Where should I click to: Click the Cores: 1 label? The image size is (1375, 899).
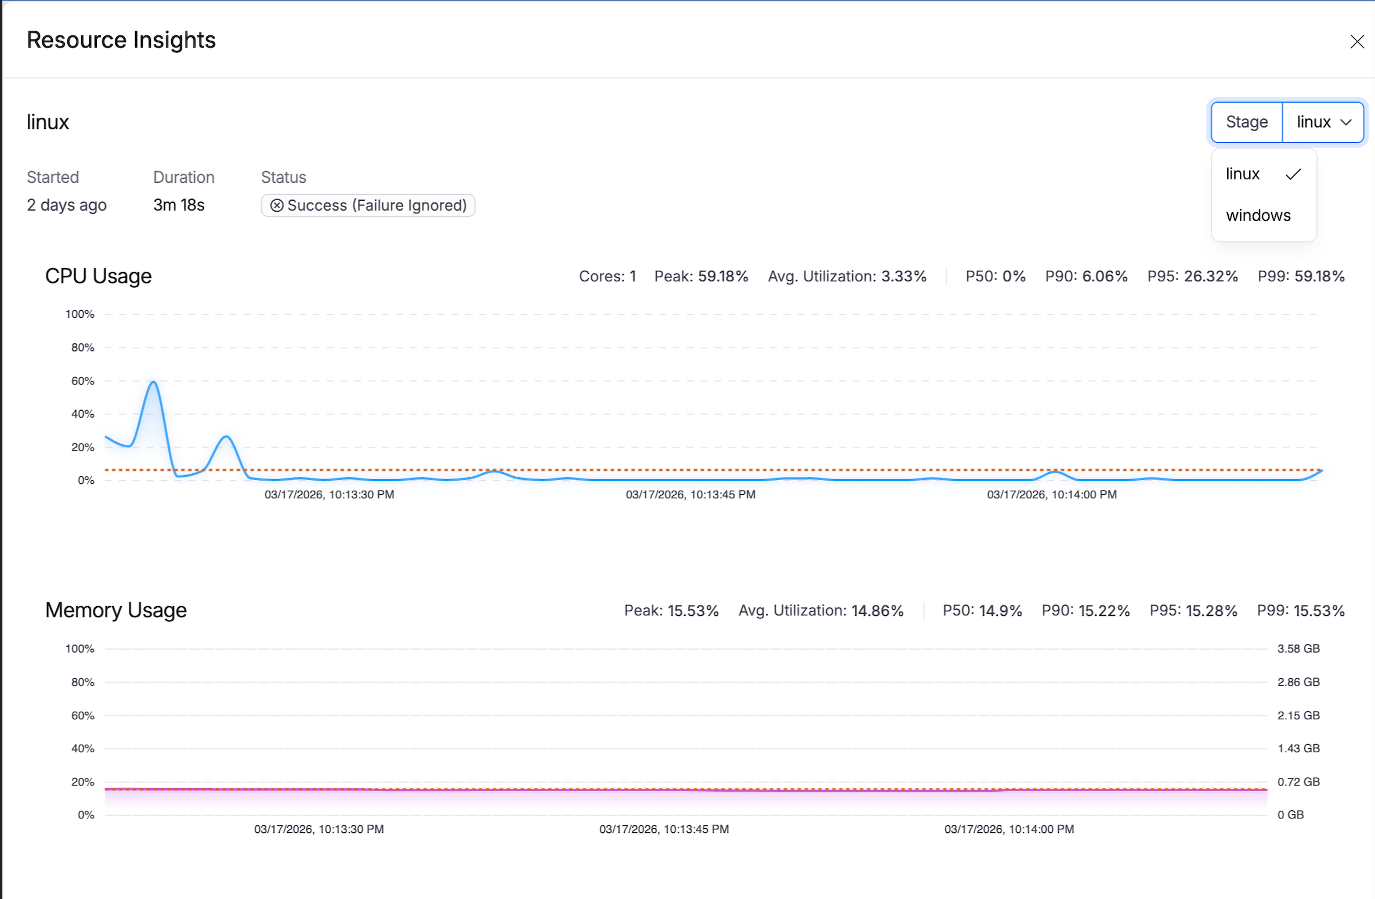point(607,276)
